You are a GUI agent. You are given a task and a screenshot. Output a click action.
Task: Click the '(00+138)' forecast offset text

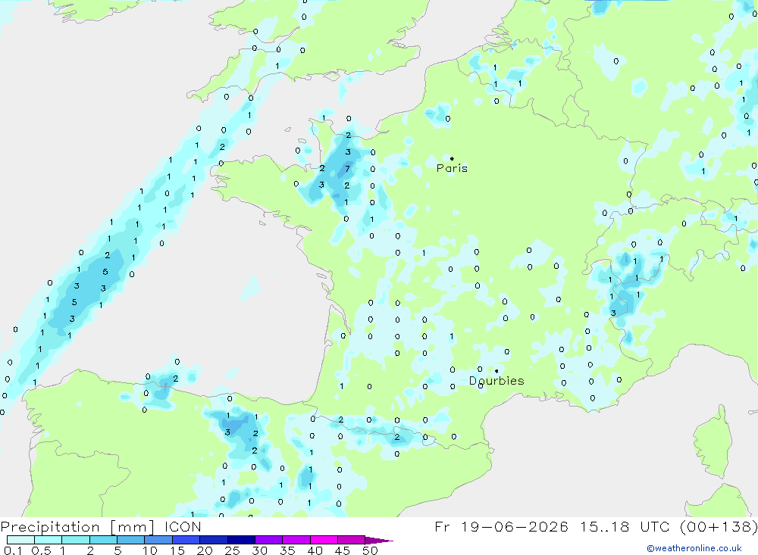coord(719,526)
